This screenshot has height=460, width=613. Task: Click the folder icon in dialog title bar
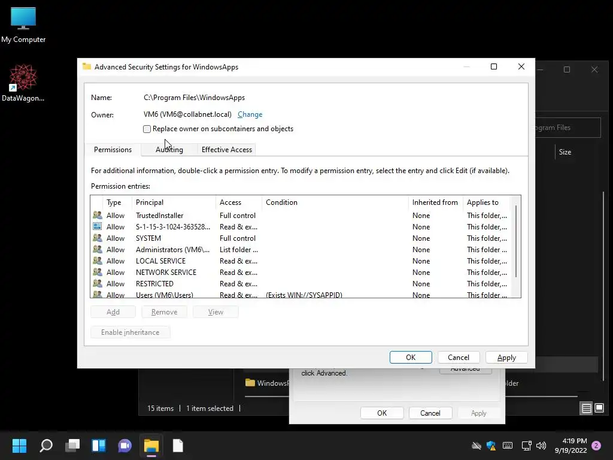[87, 66]
